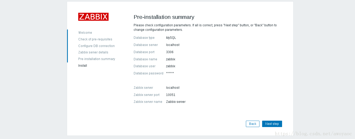Click the Zabbix server name value

click(x=176, y=102)
